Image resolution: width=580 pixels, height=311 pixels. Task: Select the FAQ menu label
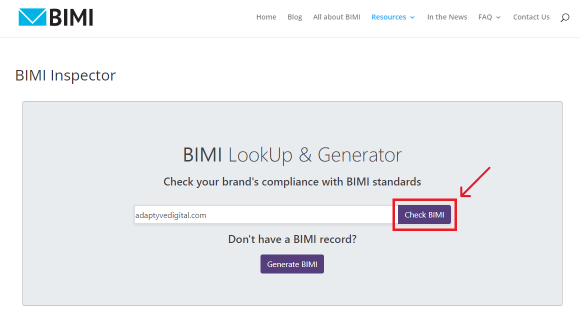click(485, 17)
